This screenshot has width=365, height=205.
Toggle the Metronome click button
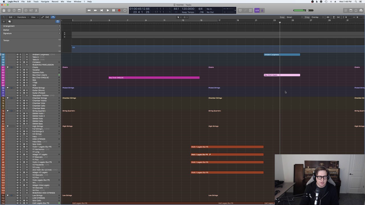point(262,10)
